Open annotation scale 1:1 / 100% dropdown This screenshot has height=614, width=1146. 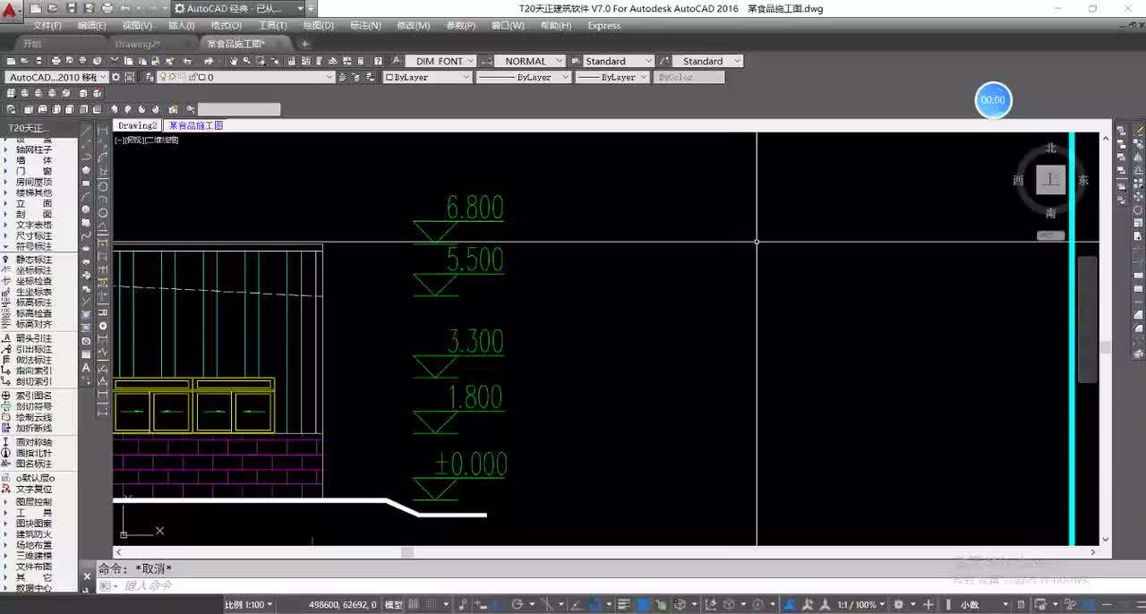[862, 605]
